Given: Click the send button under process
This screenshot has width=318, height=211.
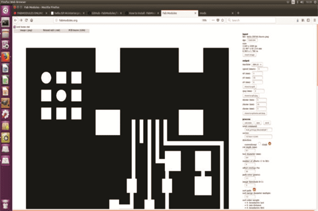Looking at the screenshot, I should [267, 123].
